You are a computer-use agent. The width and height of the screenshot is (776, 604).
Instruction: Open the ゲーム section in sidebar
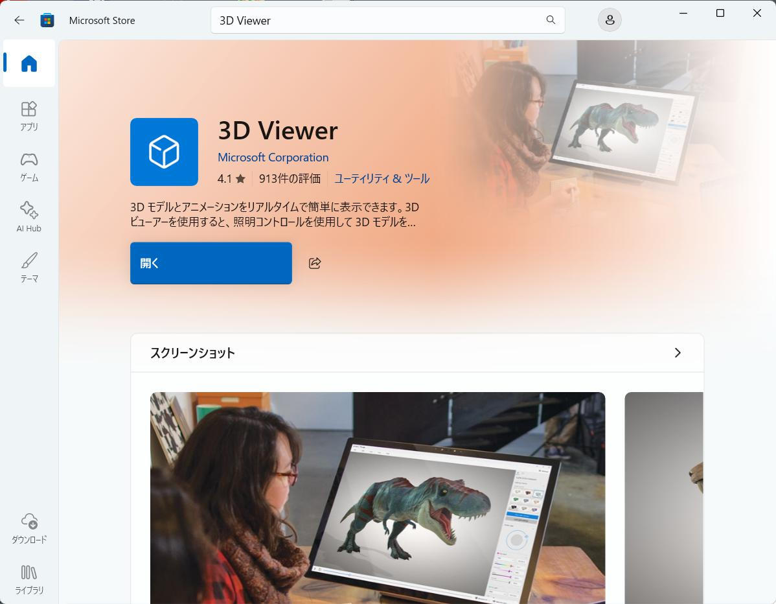coord(29,167)
